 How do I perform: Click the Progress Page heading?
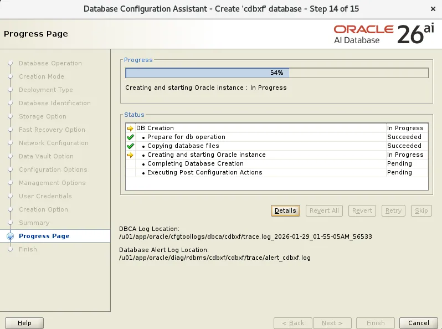point(36,34)
